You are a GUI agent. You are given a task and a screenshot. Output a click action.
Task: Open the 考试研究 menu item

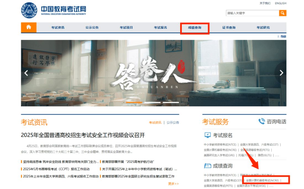pyautogui.click(x=263, y=27)
